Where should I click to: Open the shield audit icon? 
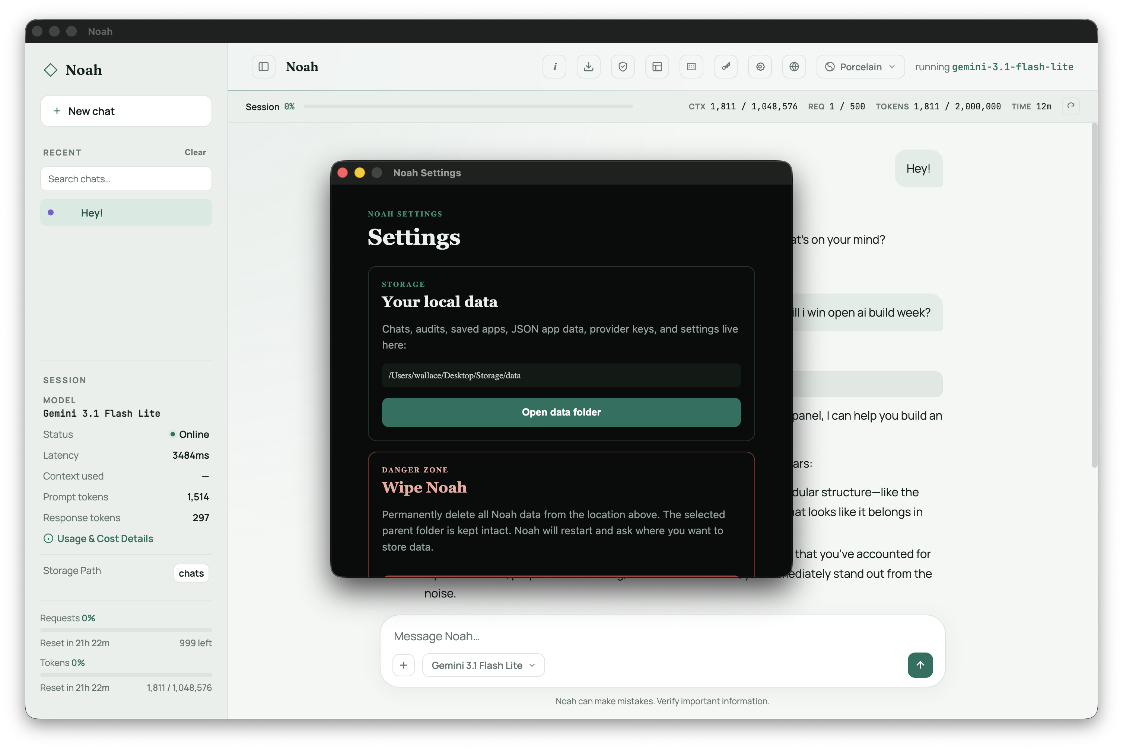coord(623,67)
